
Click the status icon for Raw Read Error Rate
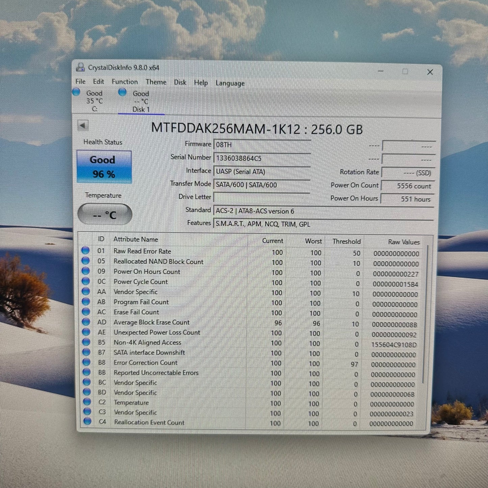point(85,250)
